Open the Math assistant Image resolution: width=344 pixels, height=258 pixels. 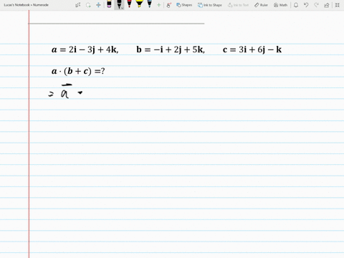280,5
